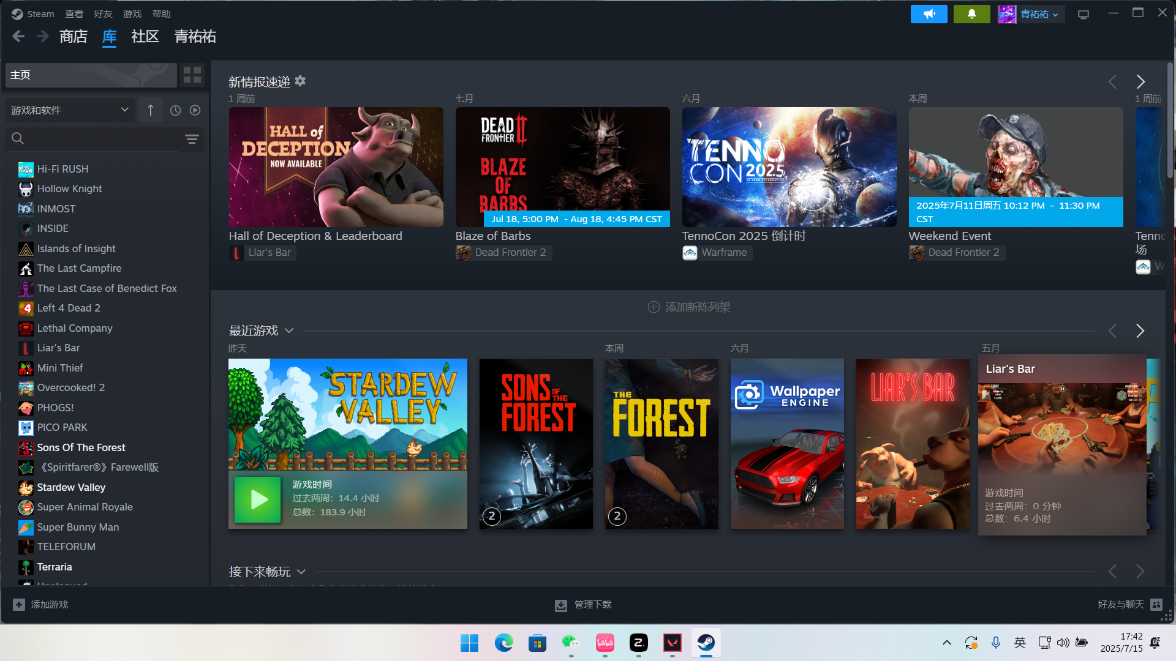Open the 好友 menu
The width and height of the screenshot is (1176, 661).
pos(103,13)
